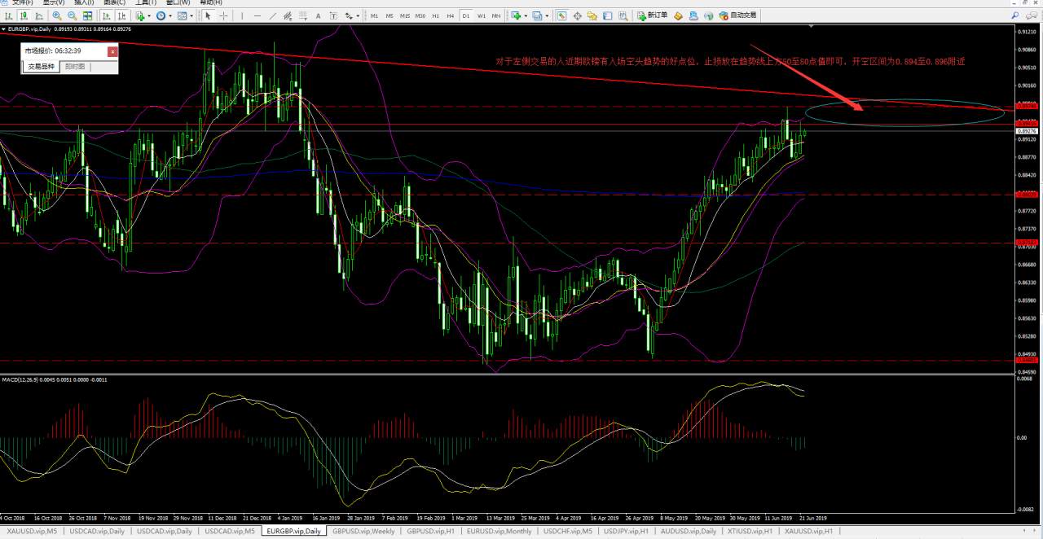Switch timeframe to M30
Screen dimensions: 1043x539
[420, 15]
